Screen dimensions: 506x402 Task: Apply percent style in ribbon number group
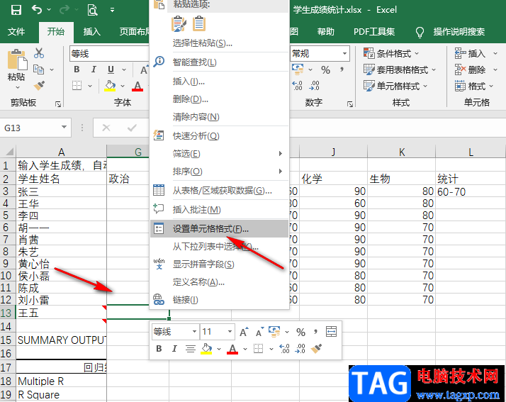325,69
